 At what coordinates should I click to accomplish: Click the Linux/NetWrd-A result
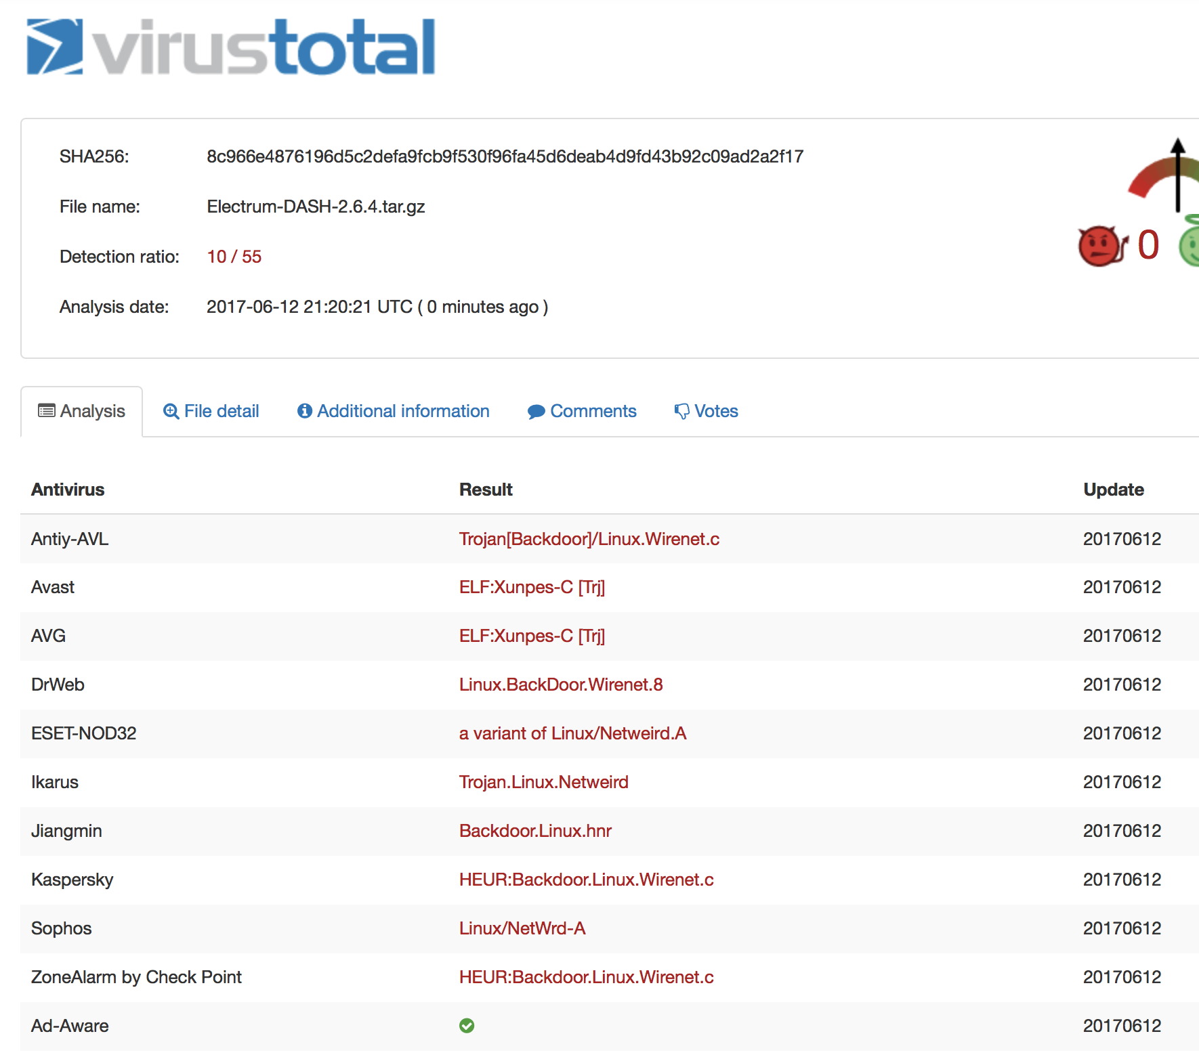(522, 928)
